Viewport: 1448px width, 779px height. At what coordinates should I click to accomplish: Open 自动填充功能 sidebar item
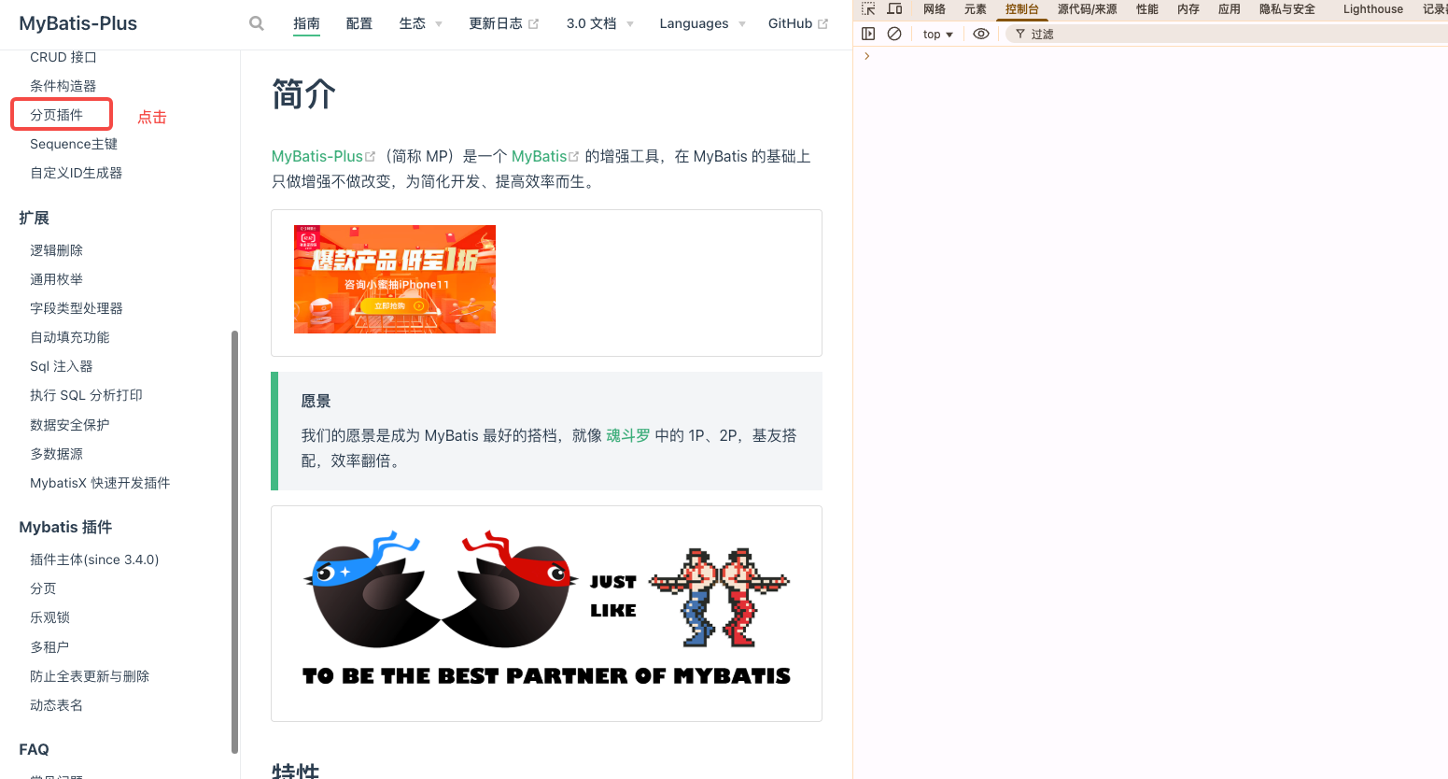(70, 337)
